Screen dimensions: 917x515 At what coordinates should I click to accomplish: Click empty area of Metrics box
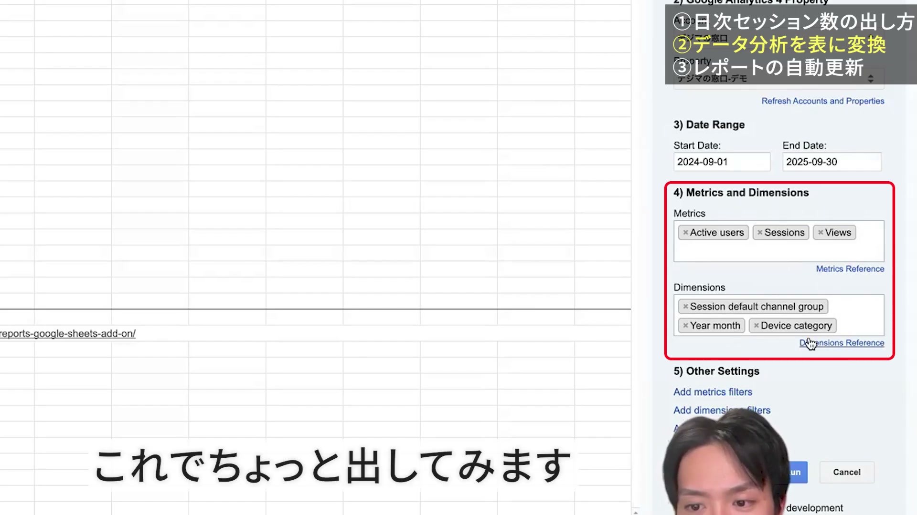tap(778, 251)
